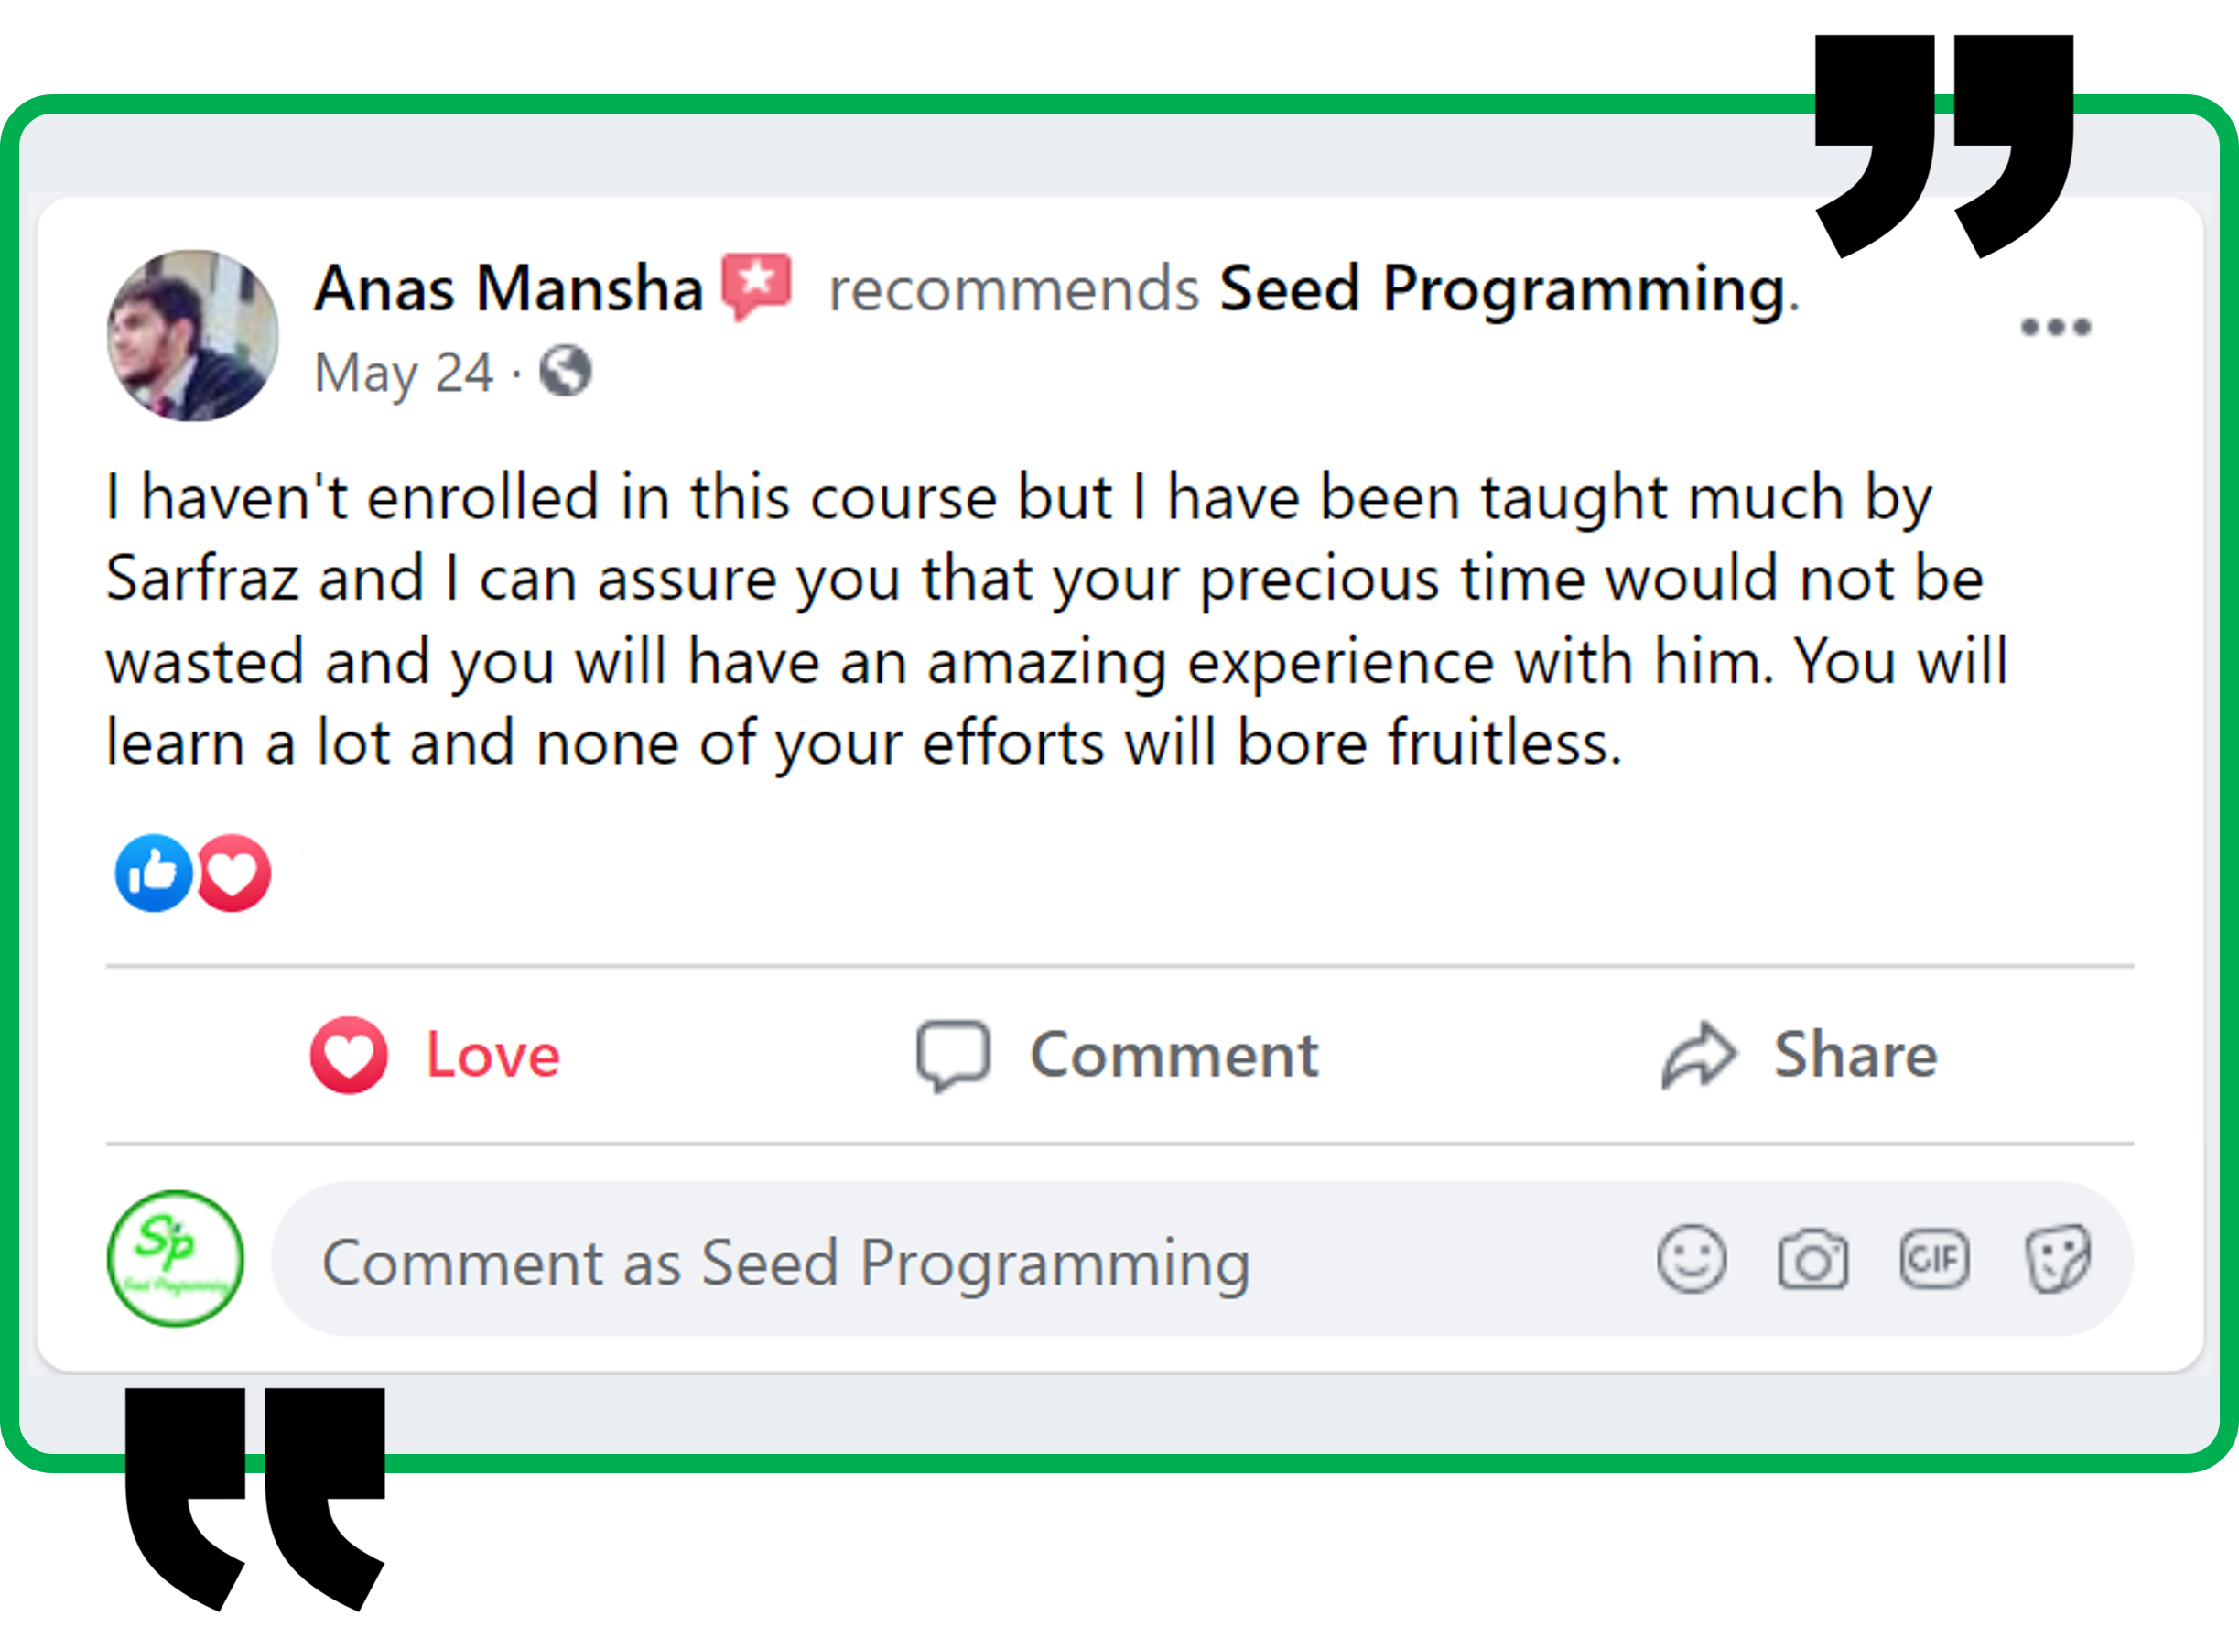Toggle the Love reaction button

436,1055
